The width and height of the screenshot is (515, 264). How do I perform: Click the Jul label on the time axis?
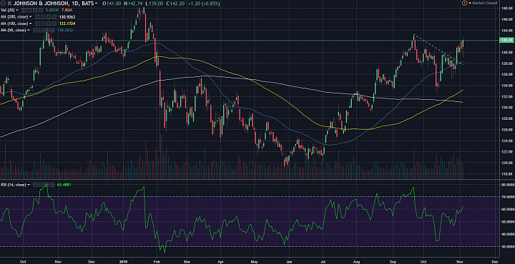click(x=323, y=262)
